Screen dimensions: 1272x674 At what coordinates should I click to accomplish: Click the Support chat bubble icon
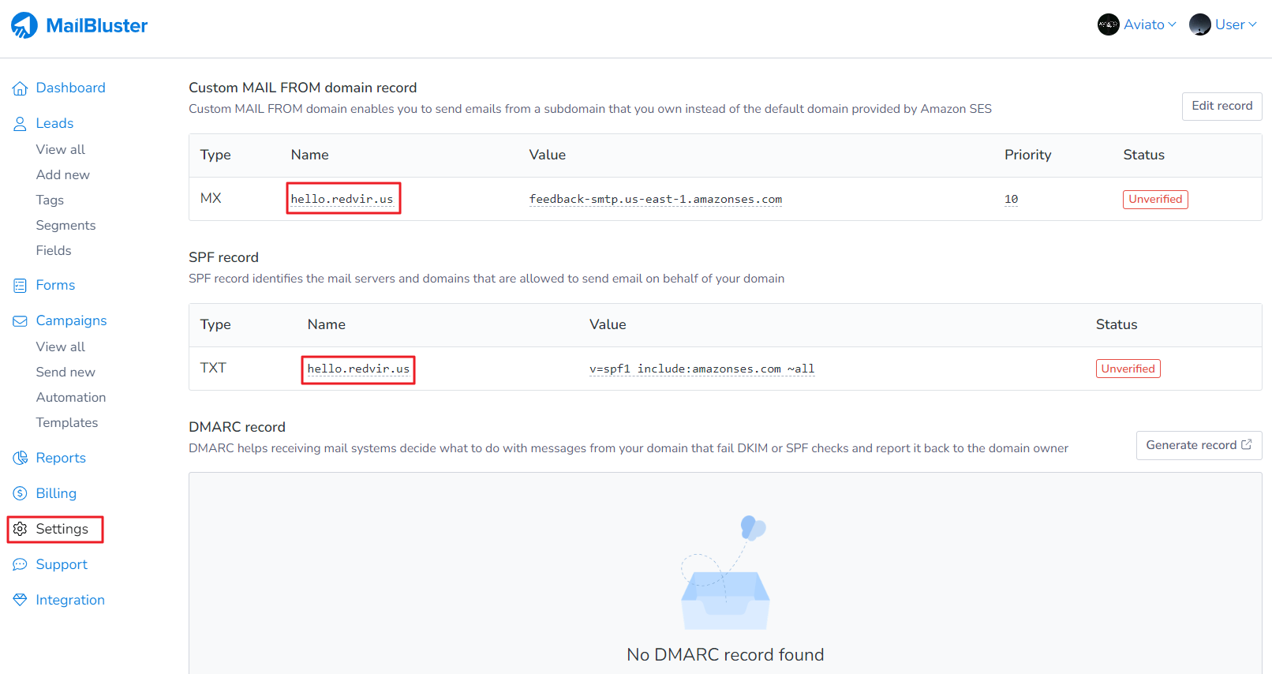20,565
